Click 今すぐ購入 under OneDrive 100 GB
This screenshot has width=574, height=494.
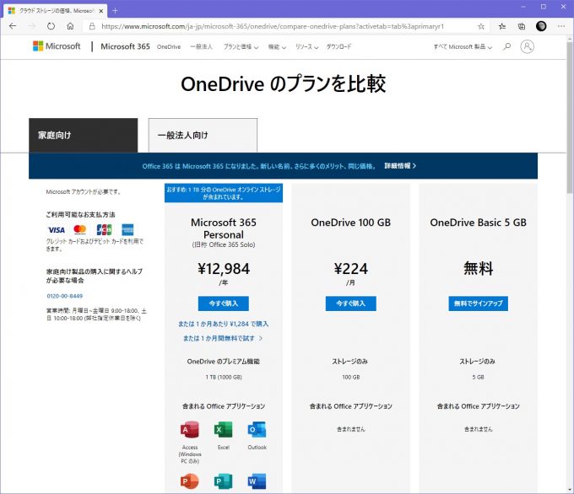(x=350, y=303)
